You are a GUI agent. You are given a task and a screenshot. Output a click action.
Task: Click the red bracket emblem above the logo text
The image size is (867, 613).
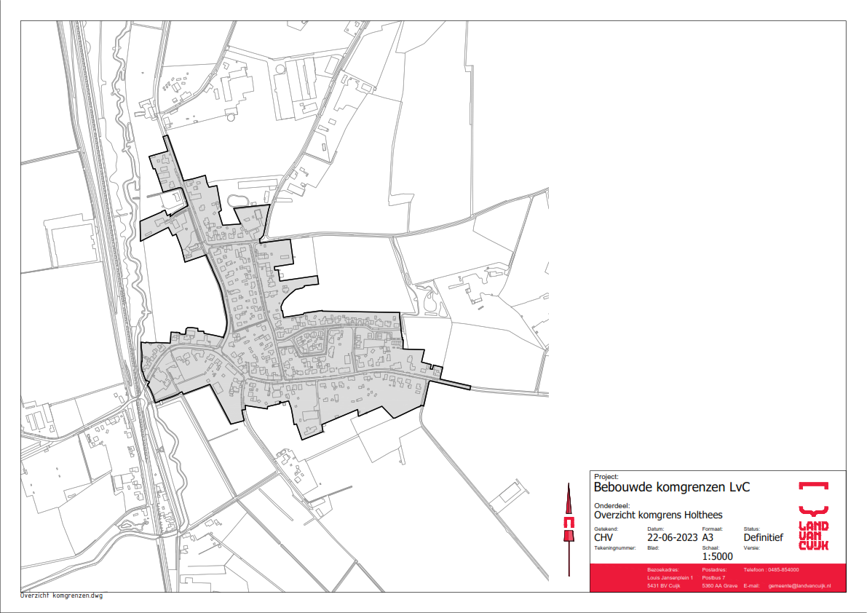click(813, 486)
